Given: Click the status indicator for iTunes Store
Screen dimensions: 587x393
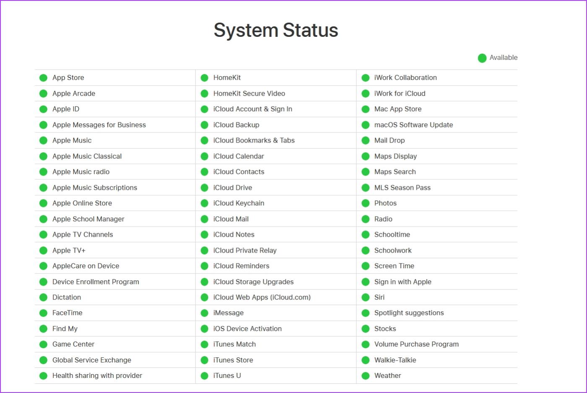Looking at the screenshot, I should pos(204,360).
